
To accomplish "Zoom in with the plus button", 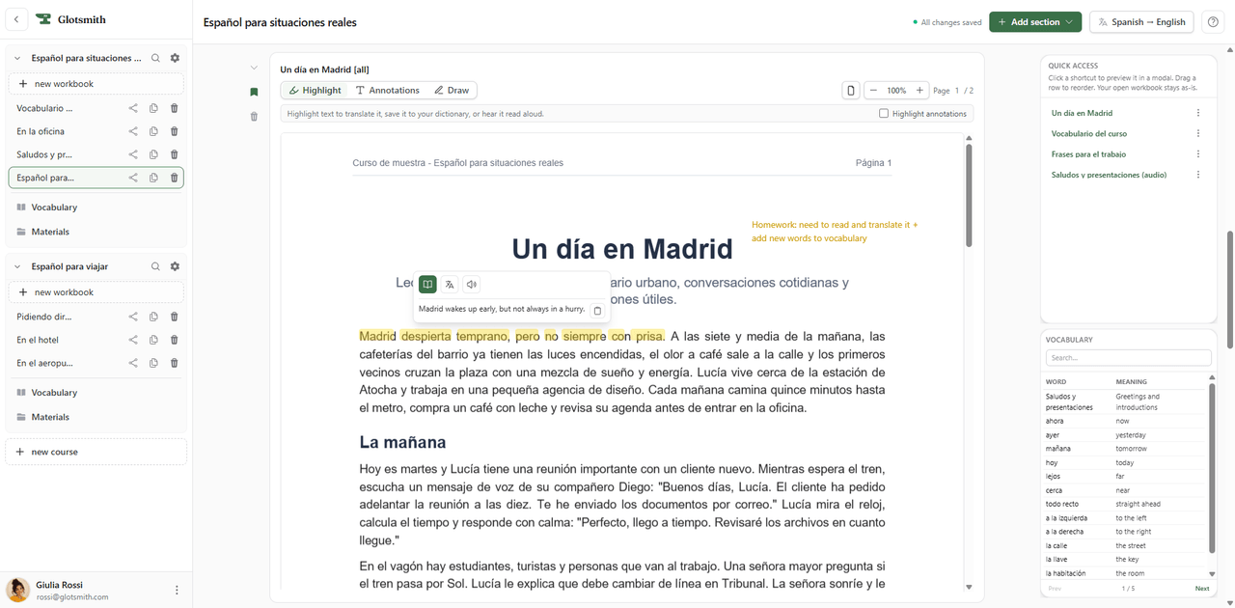I will [919, 91].
